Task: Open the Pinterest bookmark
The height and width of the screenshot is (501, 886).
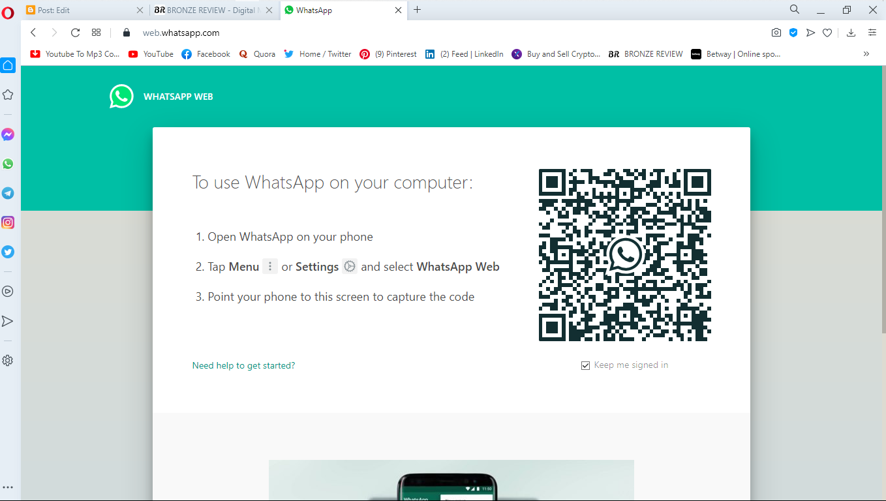Action: (x=388, y=54)
